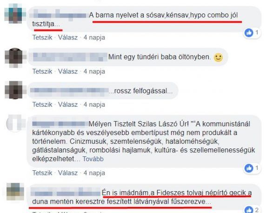Image resolution: width=279 pixels, height=213 pixels.
Task: Open profile picture of first commenter
Action: [x=15, y=13]
